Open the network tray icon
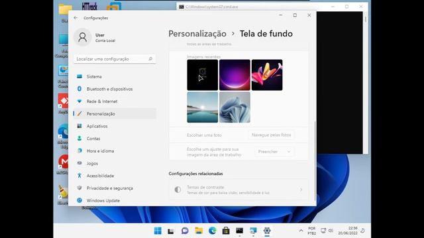 click(323, 231)
